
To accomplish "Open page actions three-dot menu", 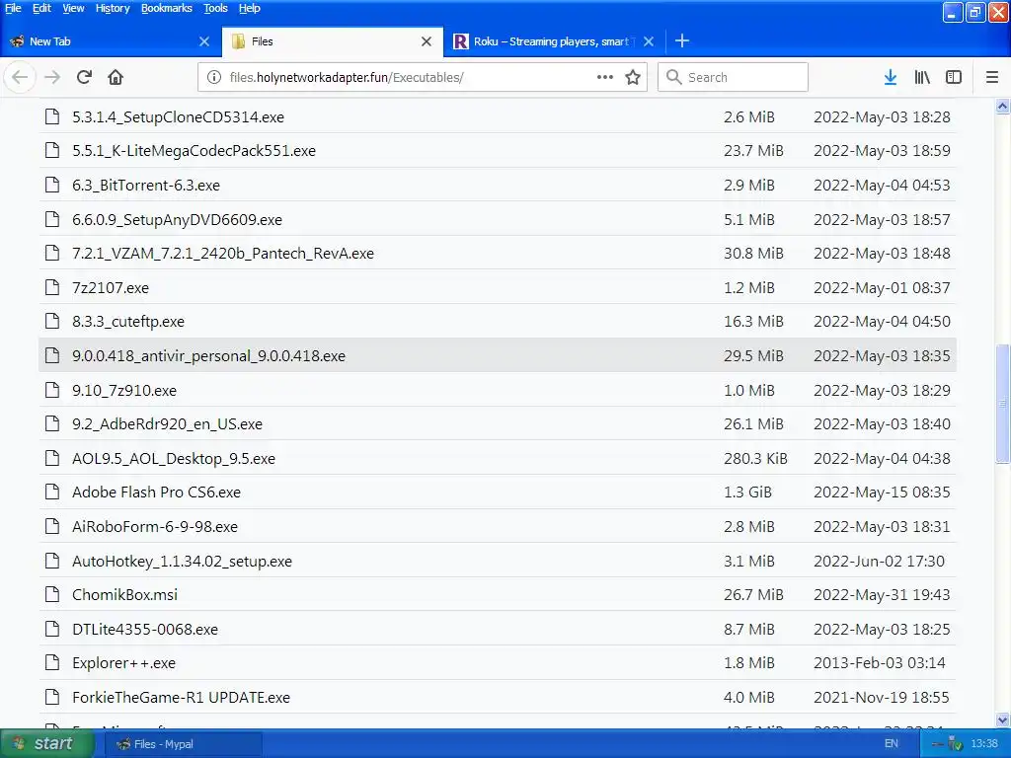I will point(605,77).
